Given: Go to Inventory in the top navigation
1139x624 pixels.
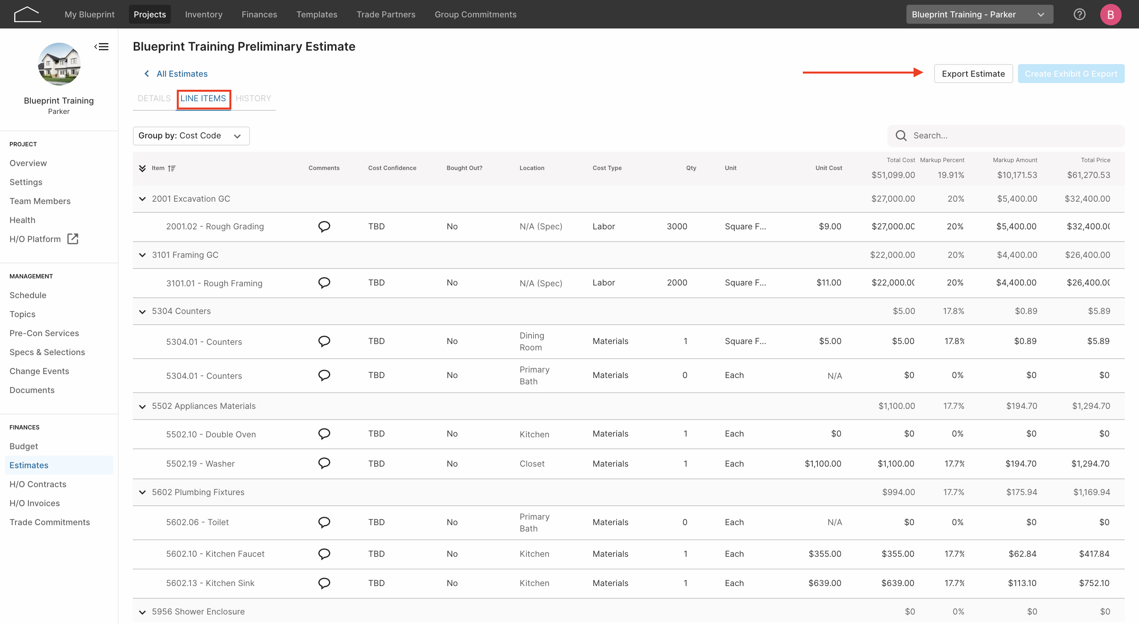Looking at the screenshot, I should coord(203,14).
